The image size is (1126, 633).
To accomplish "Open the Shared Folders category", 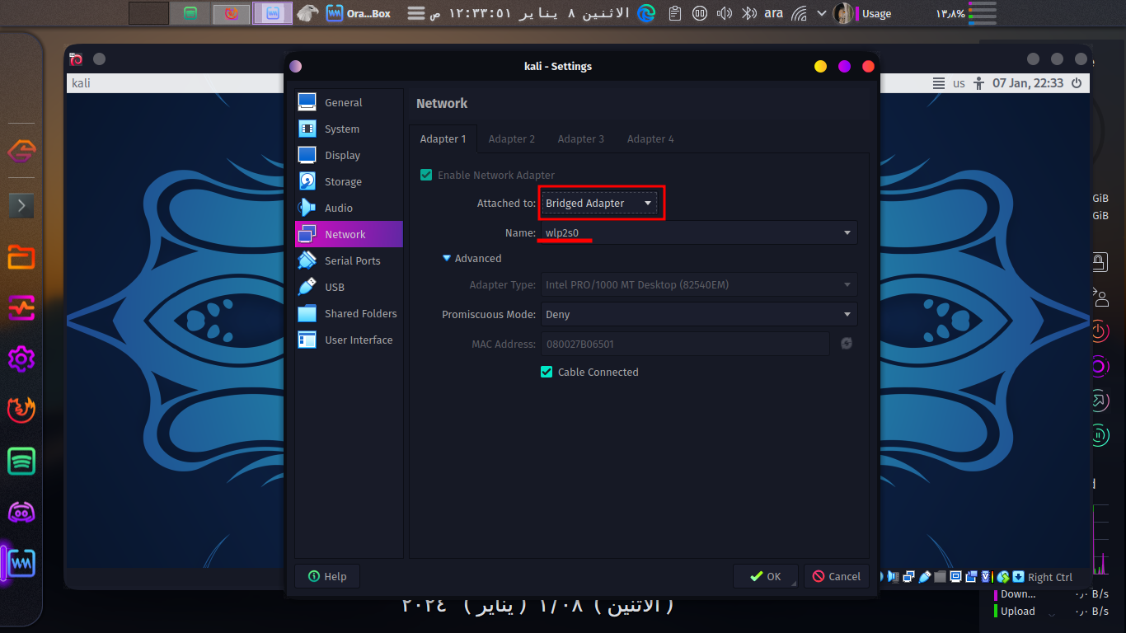I will pyautogui.click(x=349, y=313).
